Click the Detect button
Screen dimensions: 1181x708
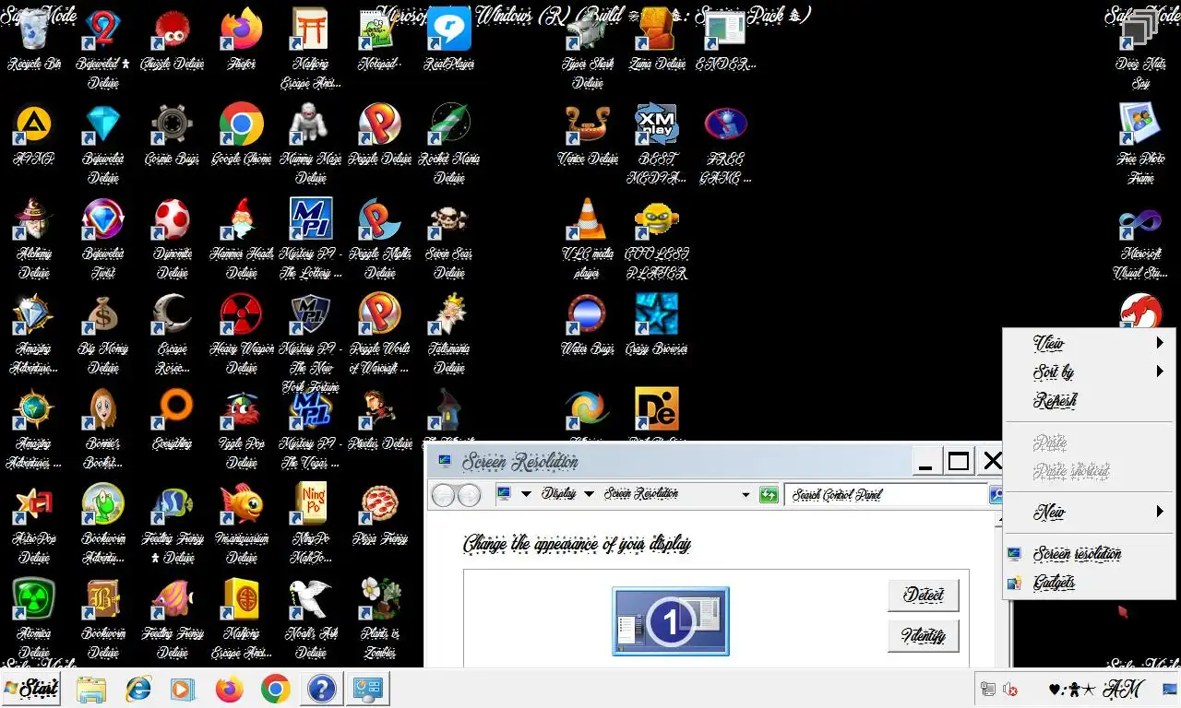(x=924, y=595)
